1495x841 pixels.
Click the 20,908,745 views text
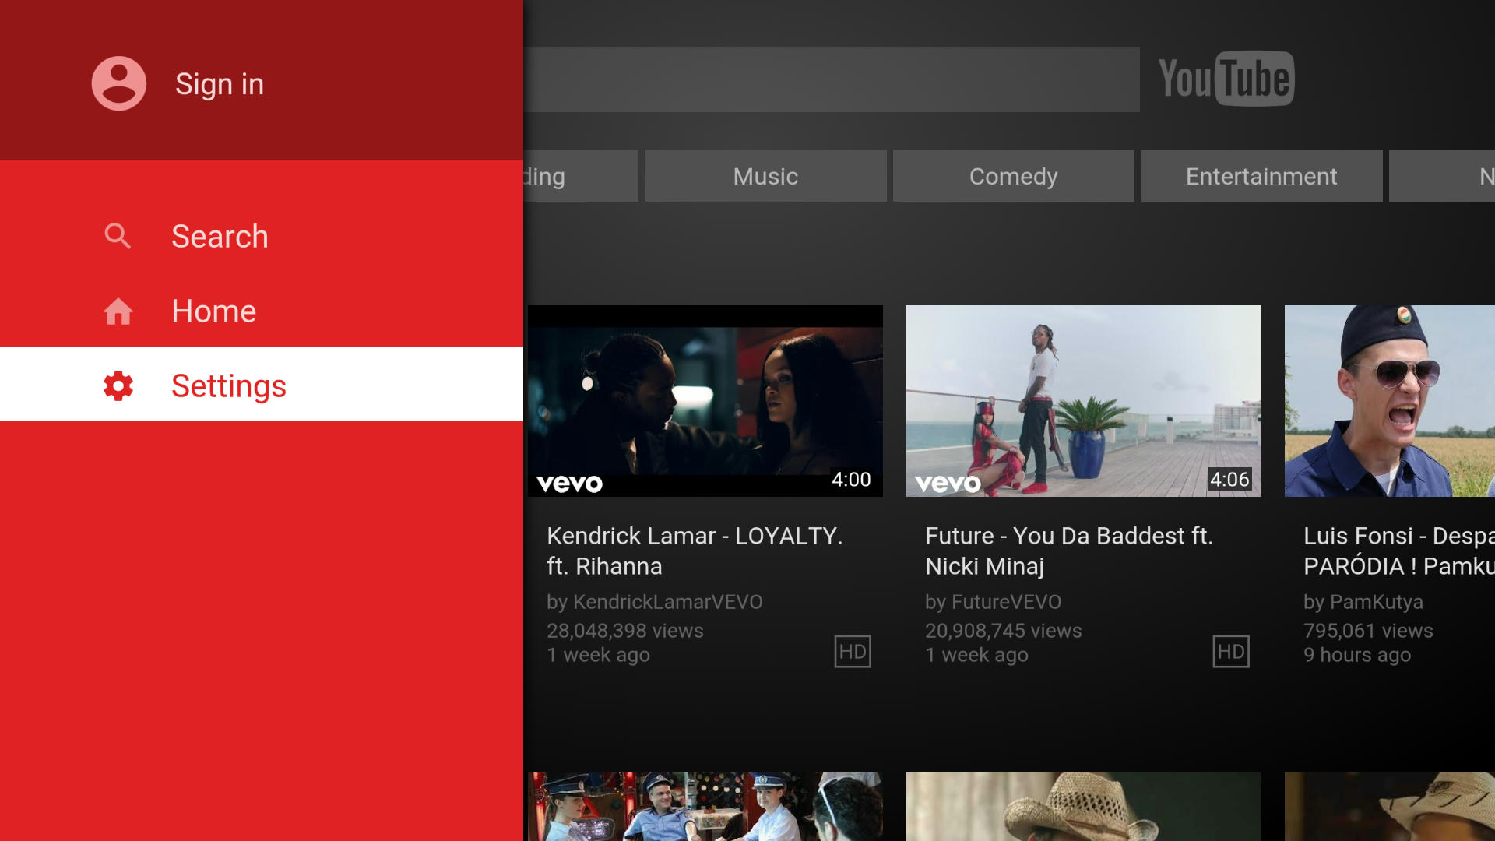(x=1003, y=631)
